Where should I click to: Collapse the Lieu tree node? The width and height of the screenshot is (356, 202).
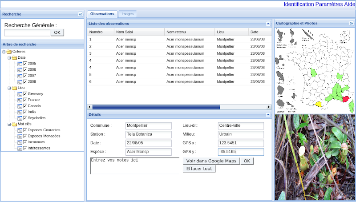tap(9, 88)
